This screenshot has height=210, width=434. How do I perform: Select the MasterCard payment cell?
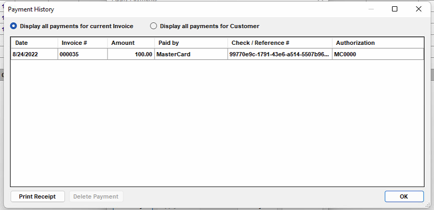point(191,54)
